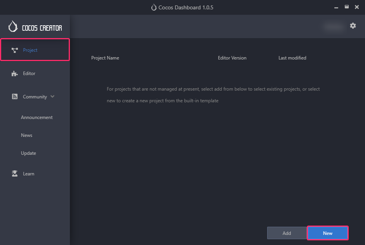
Task: Click the Learn graduate icon
Action: point(15,173)
